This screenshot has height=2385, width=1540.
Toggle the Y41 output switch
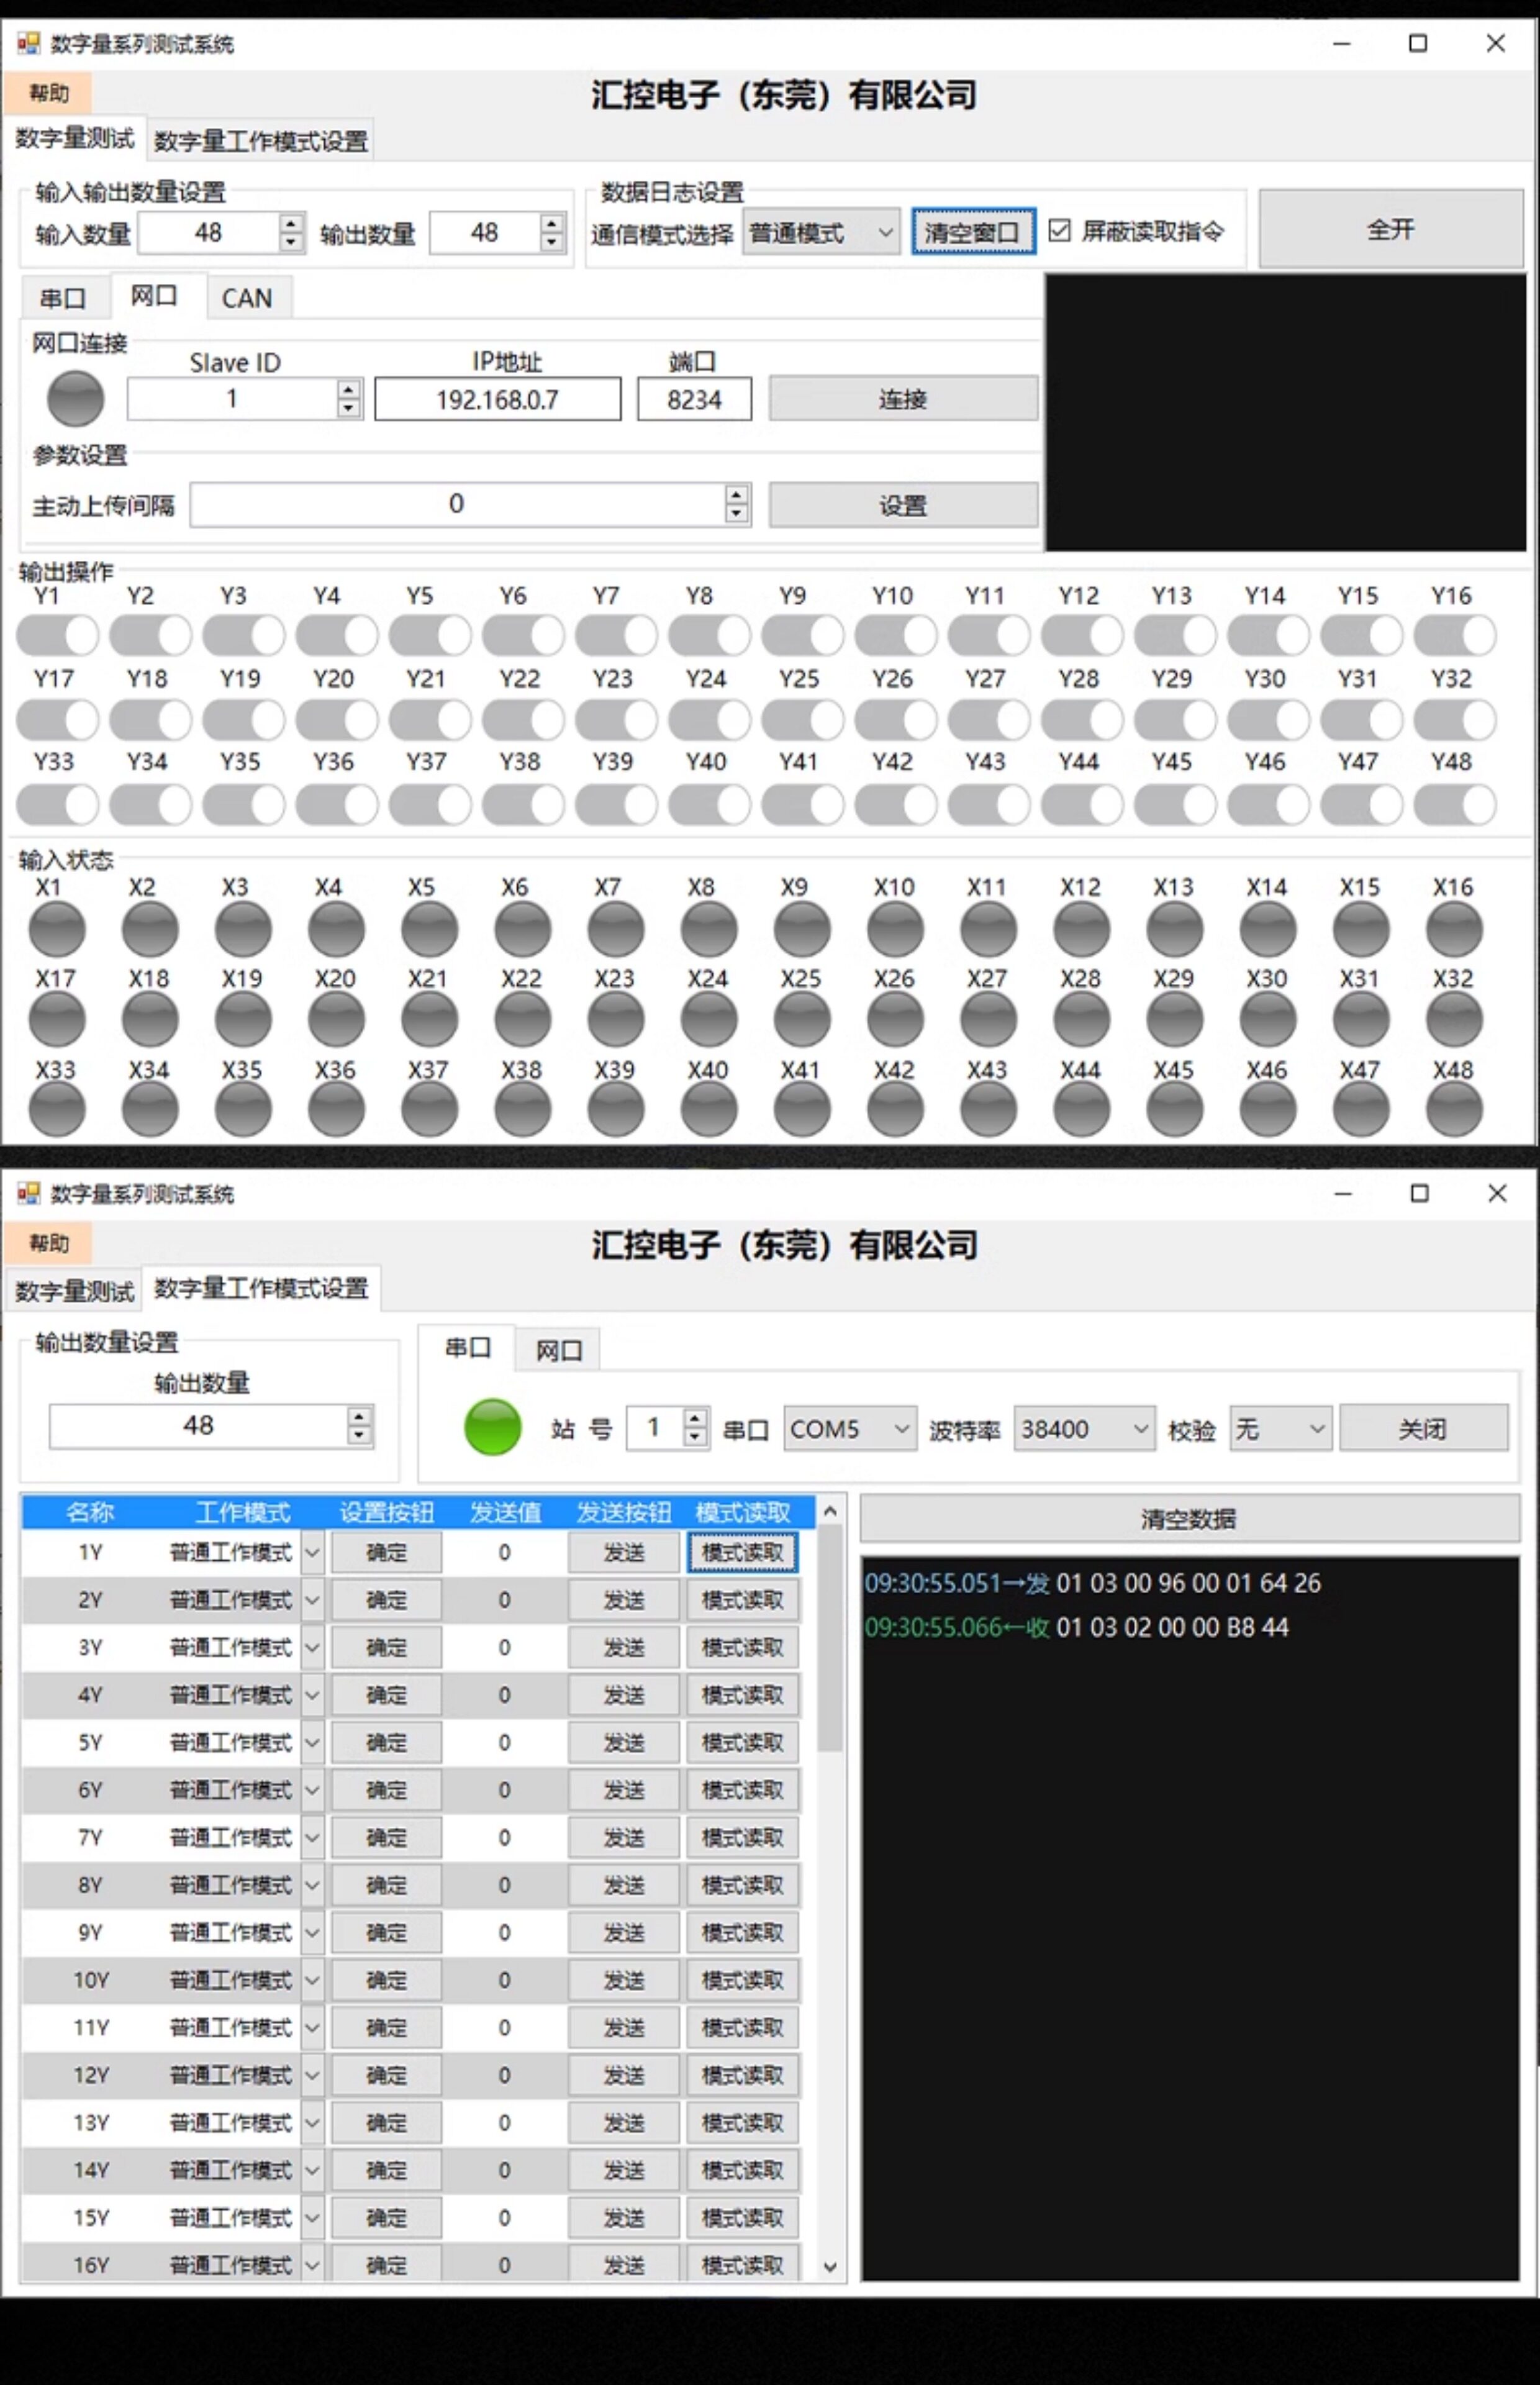point(802,804)
